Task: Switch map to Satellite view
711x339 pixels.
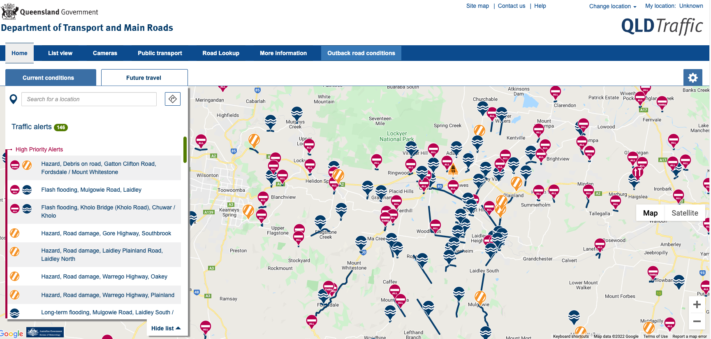Action: pyautogui.click(x=684, y=213)
